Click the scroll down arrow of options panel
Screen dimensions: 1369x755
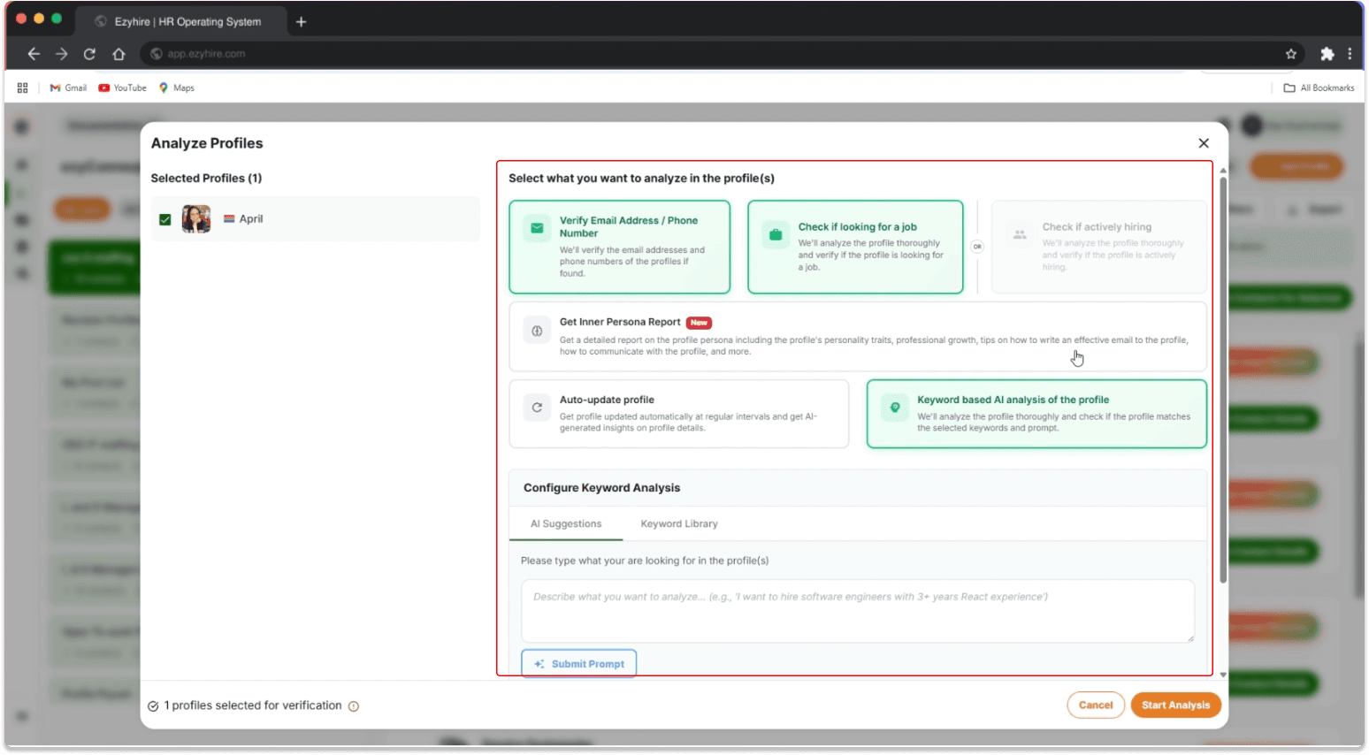pyautogui.click(x=1223, y=675)
